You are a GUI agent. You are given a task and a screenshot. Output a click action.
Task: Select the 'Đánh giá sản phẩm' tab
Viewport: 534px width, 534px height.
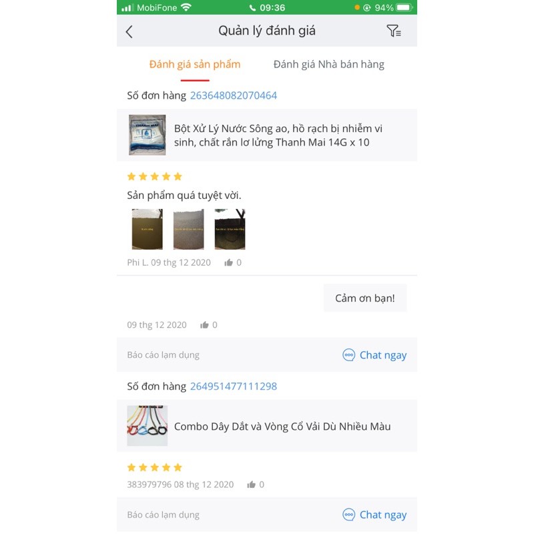[195, 64]
